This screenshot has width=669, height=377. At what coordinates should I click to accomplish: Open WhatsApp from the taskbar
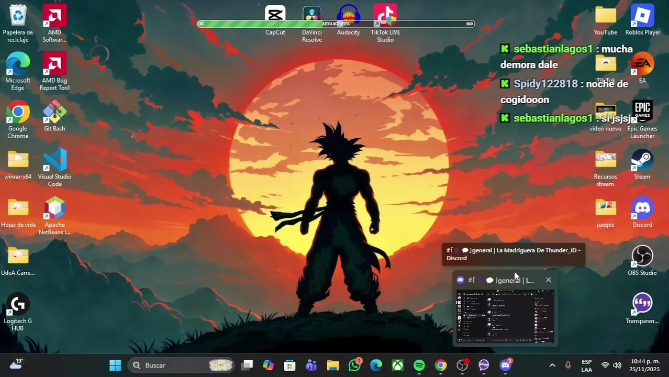355,365
